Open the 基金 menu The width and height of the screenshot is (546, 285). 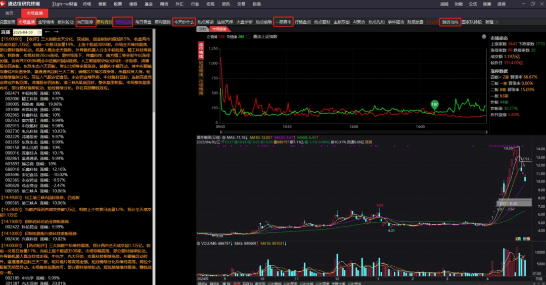pos(149,4)
